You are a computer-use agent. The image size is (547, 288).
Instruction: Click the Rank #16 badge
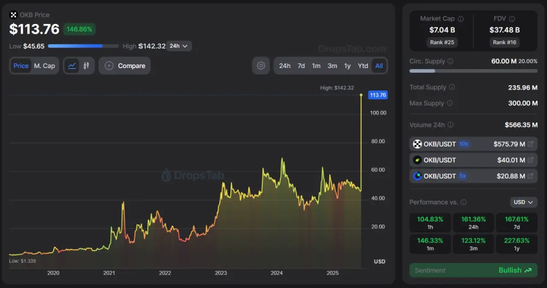[x=505, y=42]
